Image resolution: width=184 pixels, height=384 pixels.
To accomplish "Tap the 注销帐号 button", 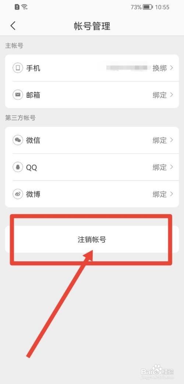I will pos(92,239).
